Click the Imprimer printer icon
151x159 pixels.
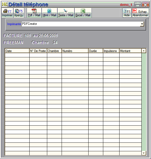pyautogui.click(x=5, y=11)
